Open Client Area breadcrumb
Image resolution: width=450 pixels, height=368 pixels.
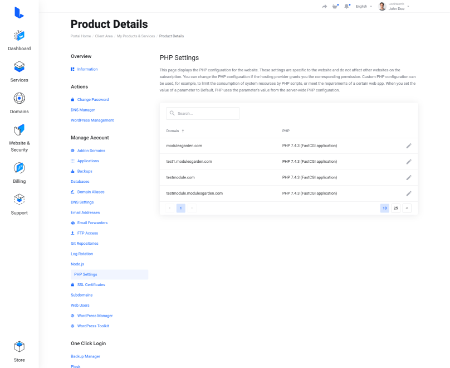[104, 36]
